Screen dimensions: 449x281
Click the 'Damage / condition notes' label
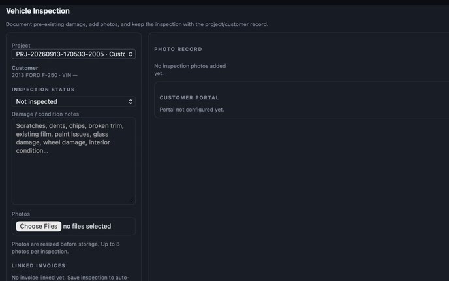pos(45,114)
